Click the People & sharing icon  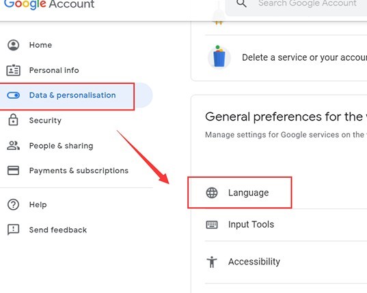coord(14,146)
